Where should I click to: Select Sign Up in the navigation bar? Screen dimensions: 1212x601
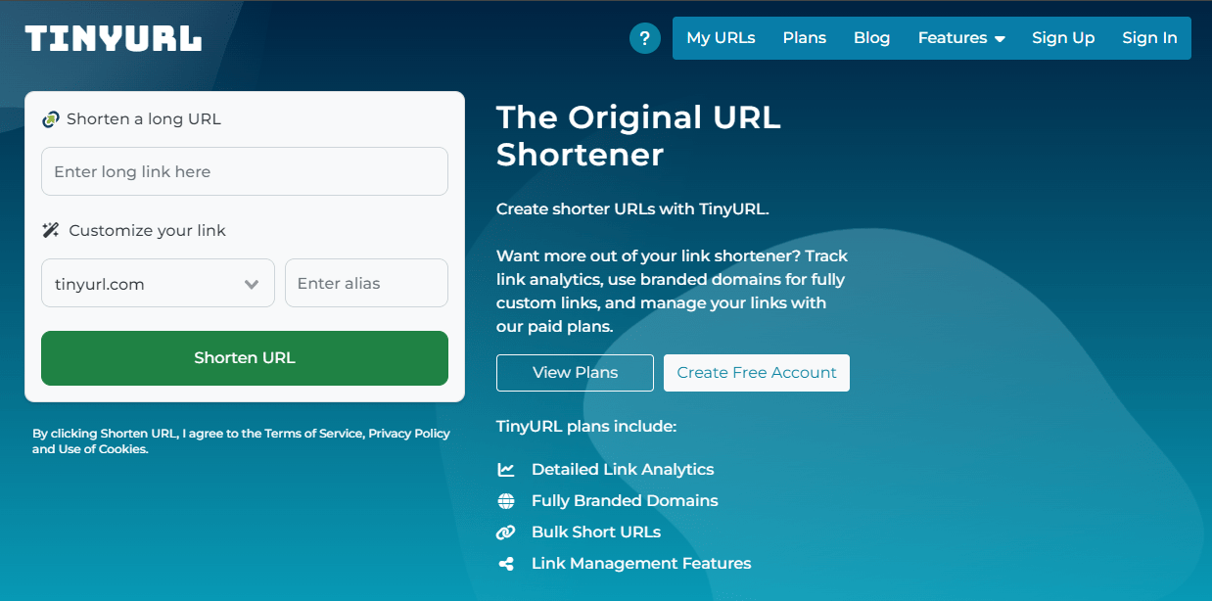1063,38
